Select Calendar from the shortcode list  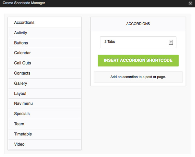click(x=45, y=53)
